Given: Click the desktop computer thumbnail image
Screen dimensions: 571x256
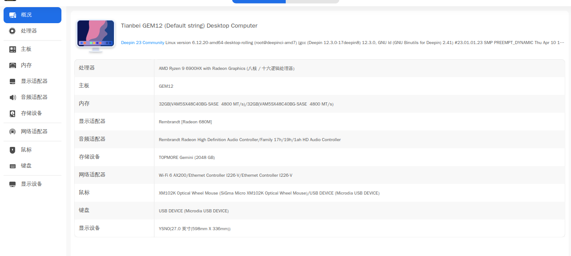Looking at the screenshot, I should (x=96, y=36).
